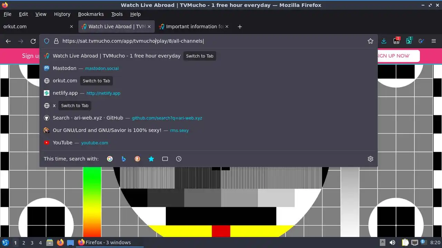Open the View menu
Image resolution: width=442 pixels, height=248 pixels.
pos(41,14)
